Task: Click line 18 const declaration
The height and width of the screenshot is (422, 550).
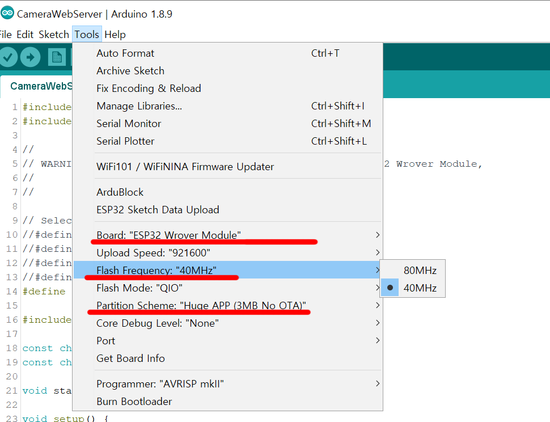Action: (47, 348)
